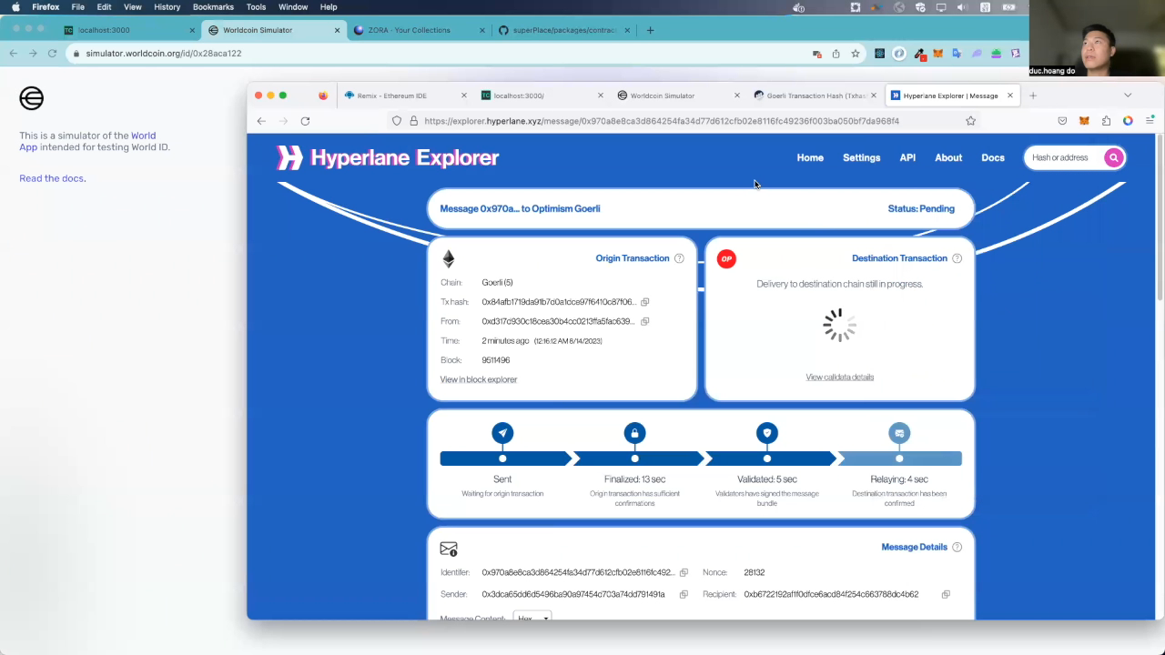Open the API link in Hyperlane navigation
This screenshot has width=1165, height=655.
click(907, 157)
